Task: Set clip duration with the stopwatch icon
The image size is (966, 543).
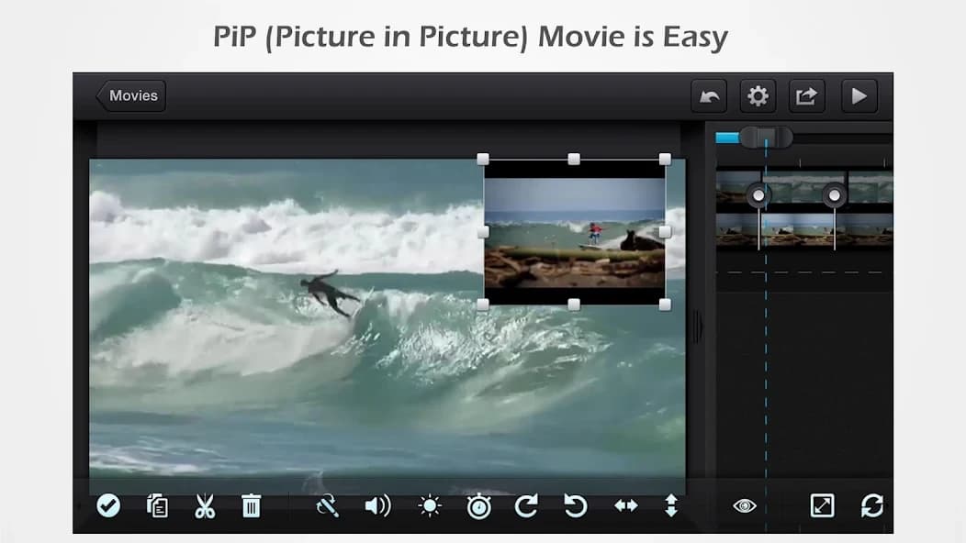Action: pyautogui.click(x=477, y=505)
